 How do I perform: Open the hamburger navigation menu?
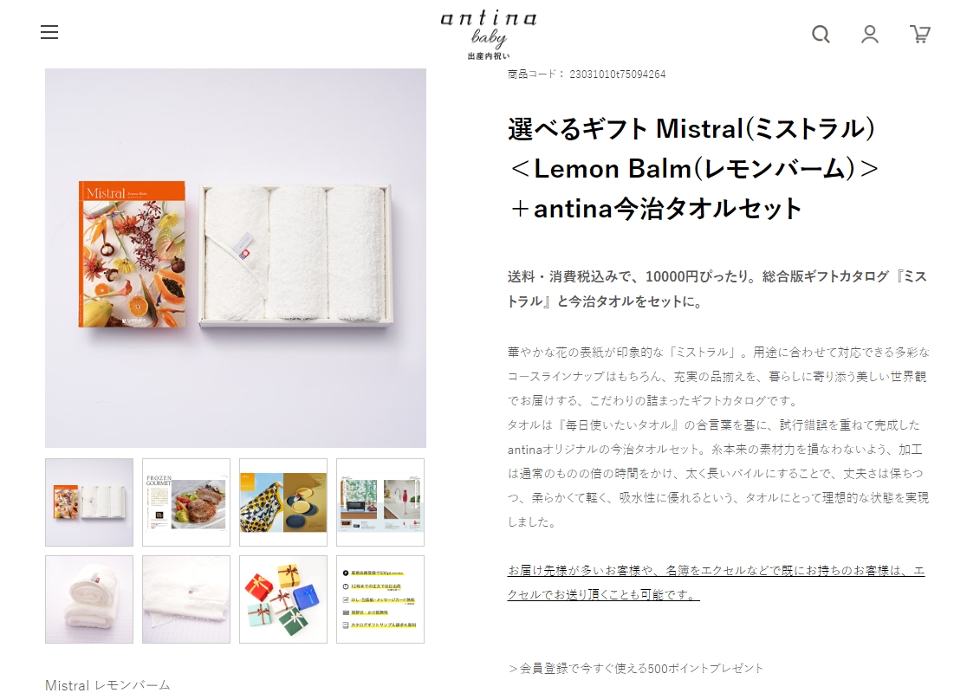click(x=49, y=32)
